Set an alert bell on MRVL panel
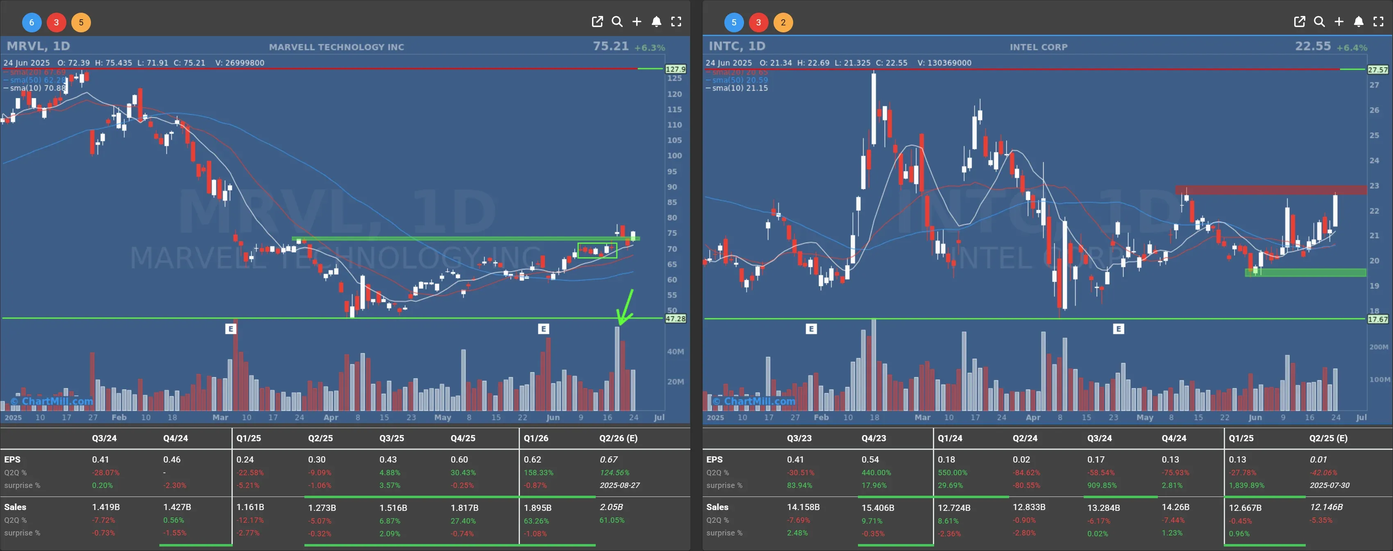 [x=656, y=22]
